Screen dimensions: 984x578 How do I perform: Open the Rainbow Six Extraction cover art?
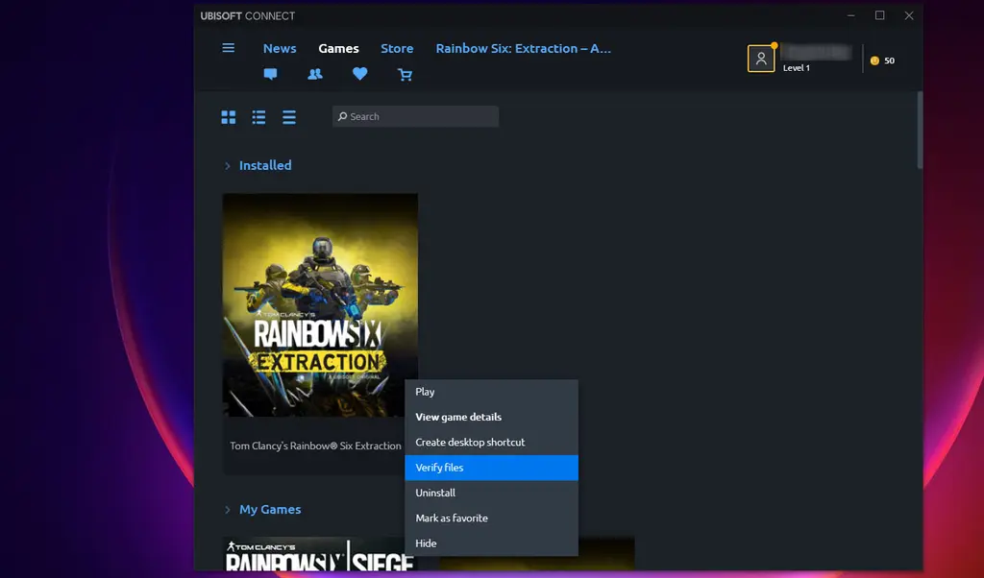tap(320, 304)
